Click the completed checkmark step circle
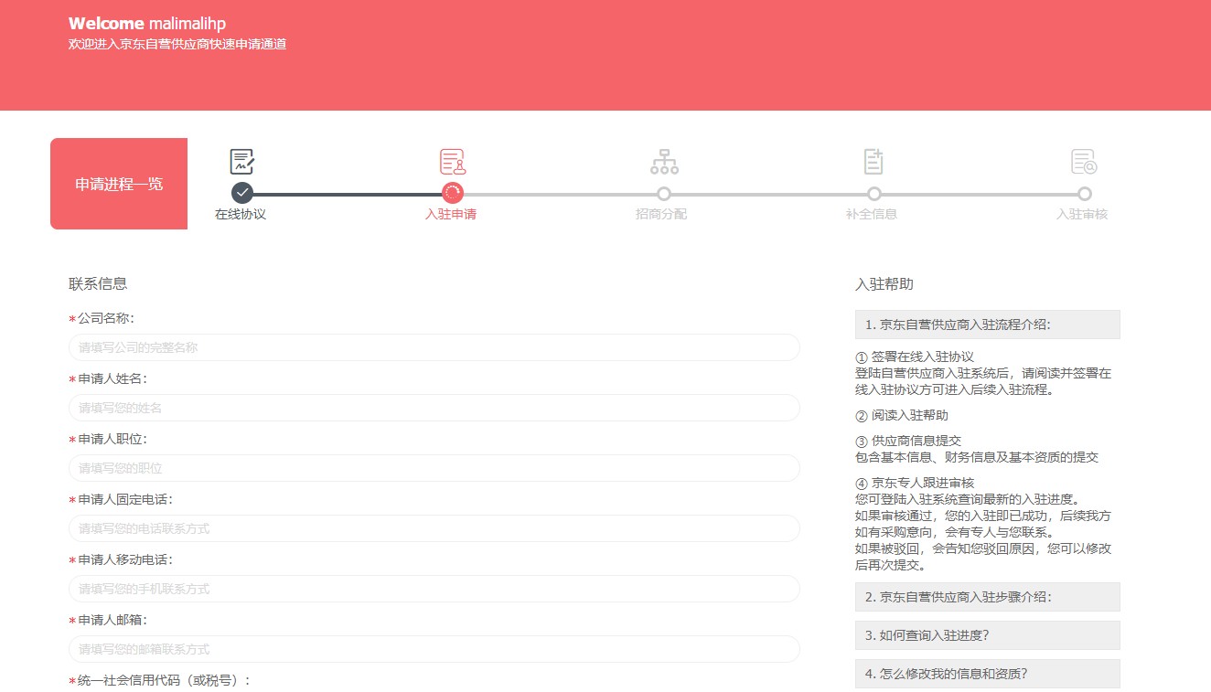1211x692 pixels. (242, 193)
